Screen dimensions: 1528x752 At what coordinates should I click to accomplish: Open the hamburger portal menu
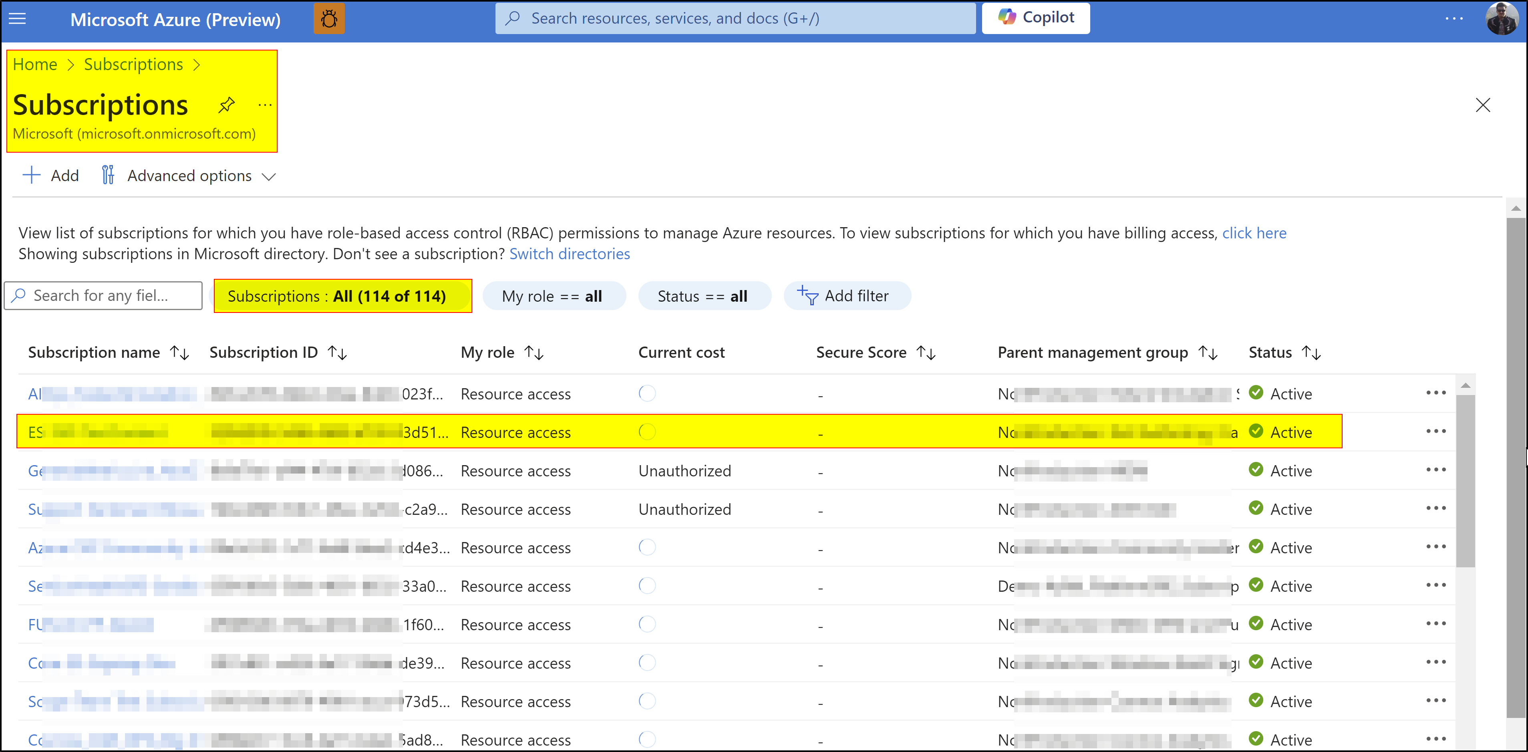point(18,19)
